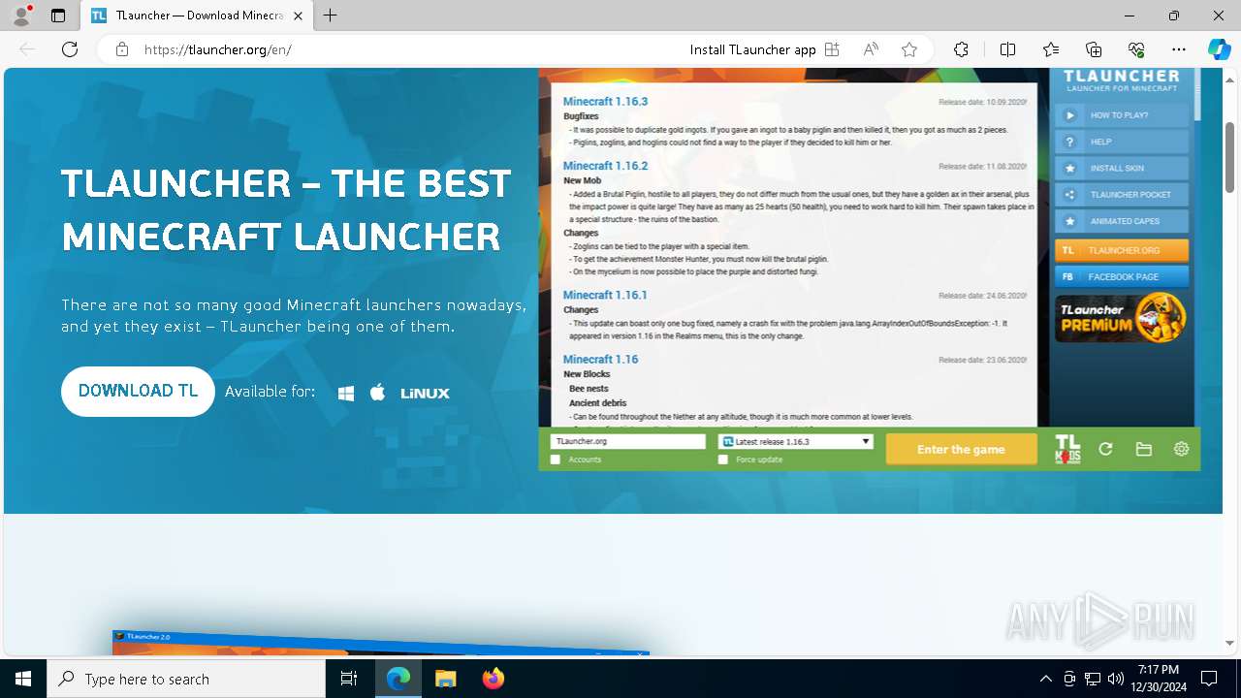Open Read aloud in address bar

click(871, 49)
